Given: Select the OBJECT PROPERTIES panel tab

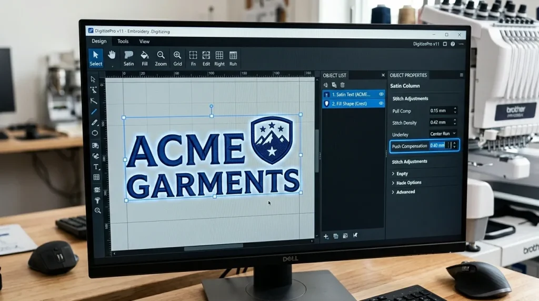Looking at the screenshot, I should [x=408, y=75].
